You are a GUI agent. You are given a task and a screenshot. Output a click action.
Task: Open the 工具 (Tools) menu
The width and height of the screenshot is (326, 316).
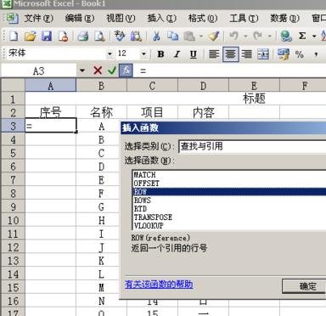[244, 19]
